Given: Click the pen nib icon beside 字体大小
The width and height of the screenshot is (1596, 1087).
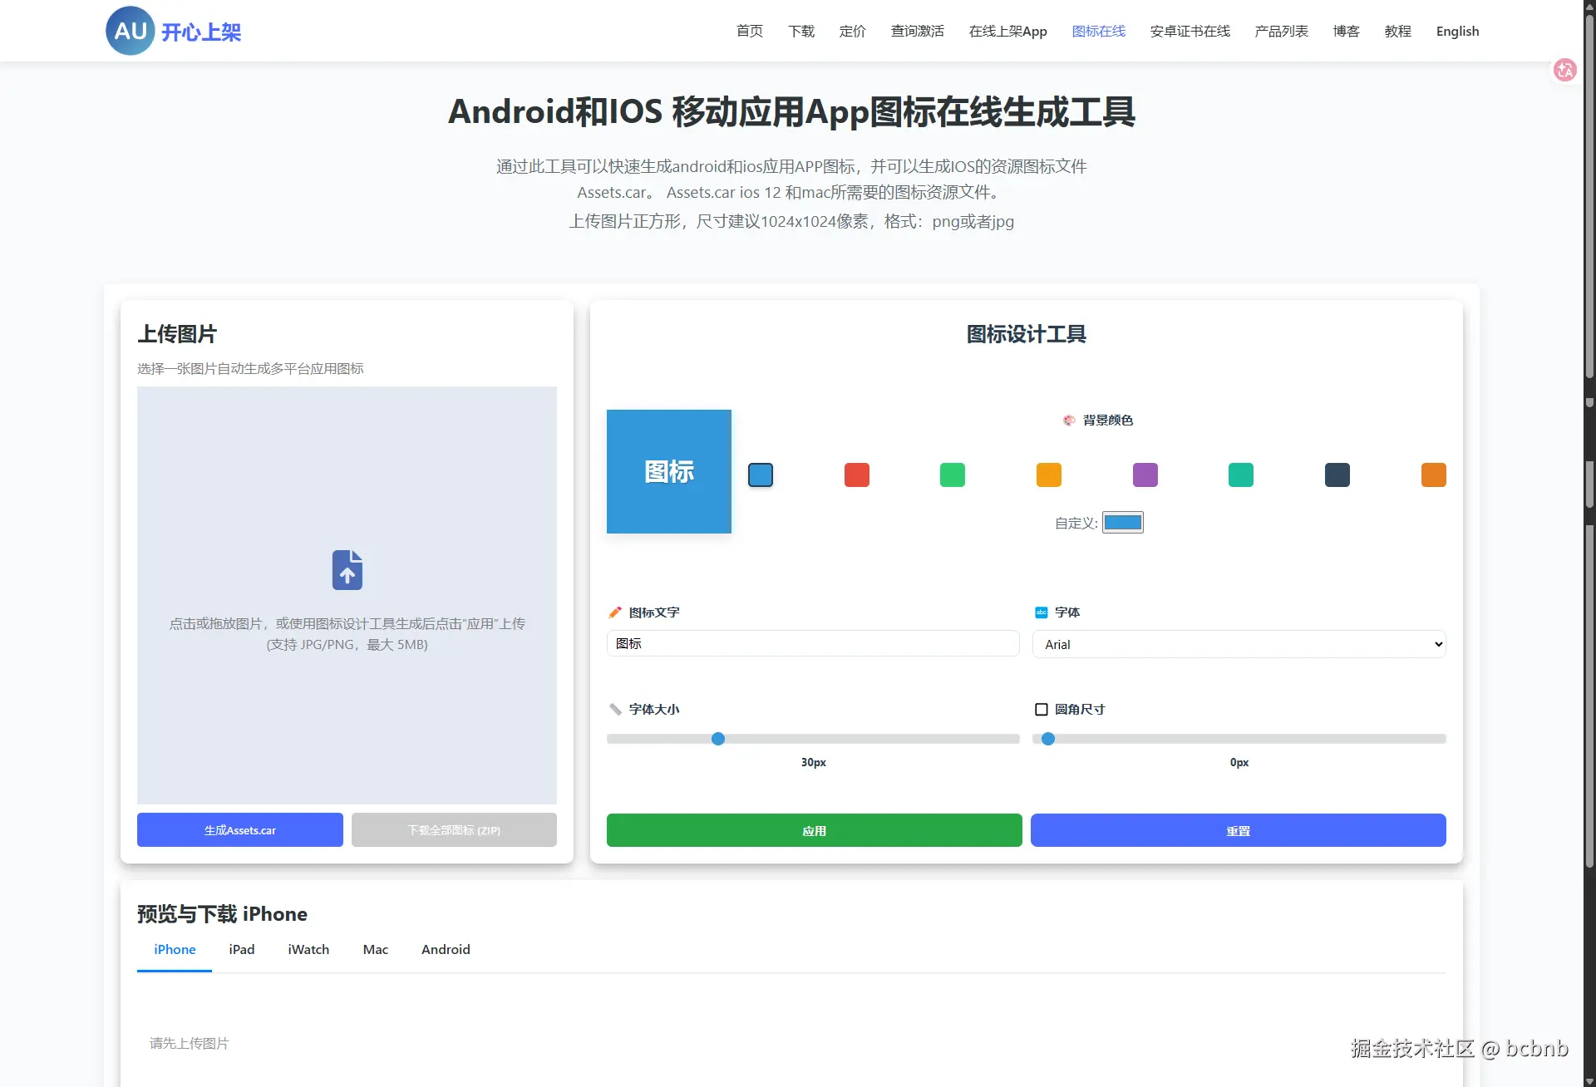Looking at the screenshot, I should (x=615, y=709).
